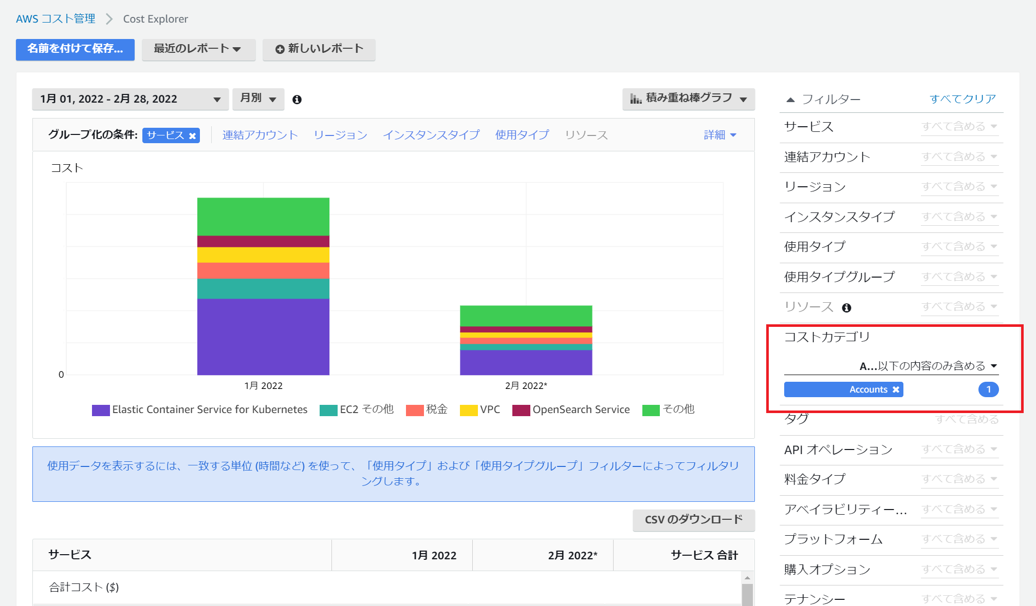1036x606 pixels.
Task: Click the bar chart icon in 積み重ね棒グラフ selector
Action: [x=636, y=99]
